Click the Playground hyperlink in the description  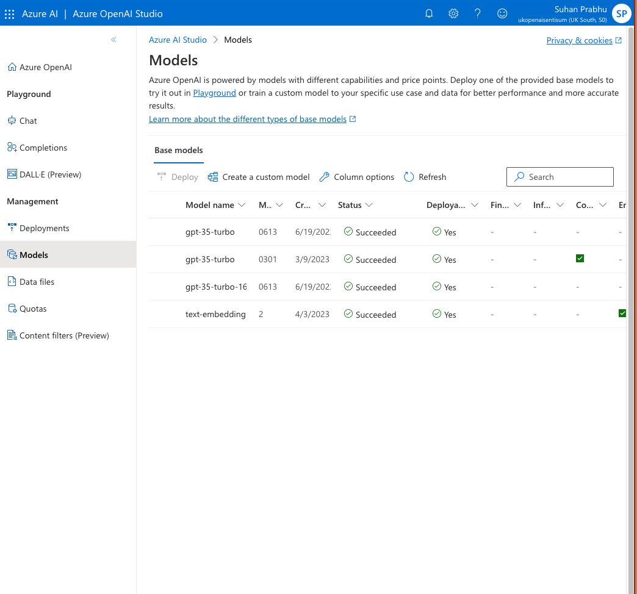click(214, 93)
